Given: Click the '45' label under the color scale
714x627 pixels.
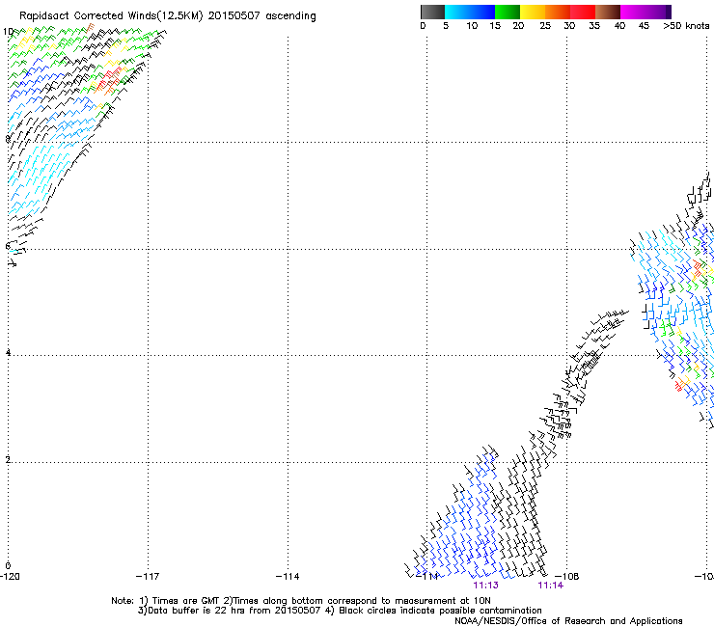Looking at the screenshot, I should [x=644, y=26].
